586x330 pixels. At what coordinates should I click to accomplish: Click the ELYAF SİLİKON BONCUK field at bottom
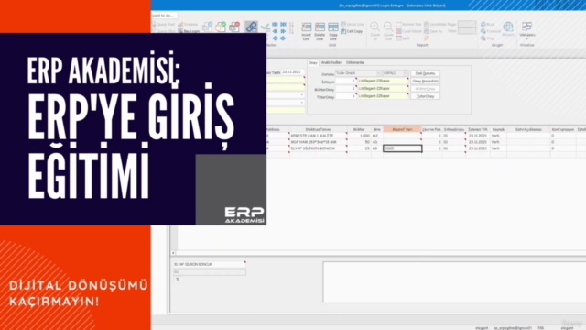[210, 265]
